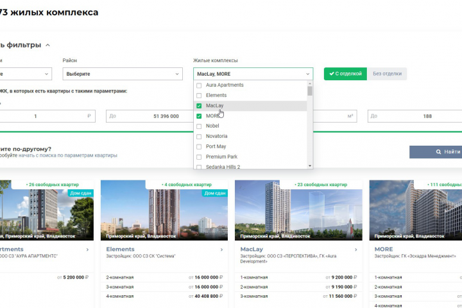The image size is (462, 308).
Task: Tick the Aura Apartments checkbox
Action: click(x=199, y=85)
